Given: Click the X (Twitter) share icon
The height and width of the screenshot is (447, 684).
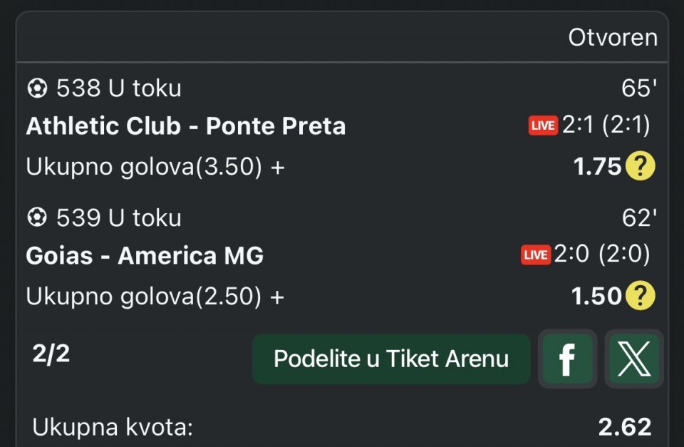Looking at the screenshot, I should point(633,359).
